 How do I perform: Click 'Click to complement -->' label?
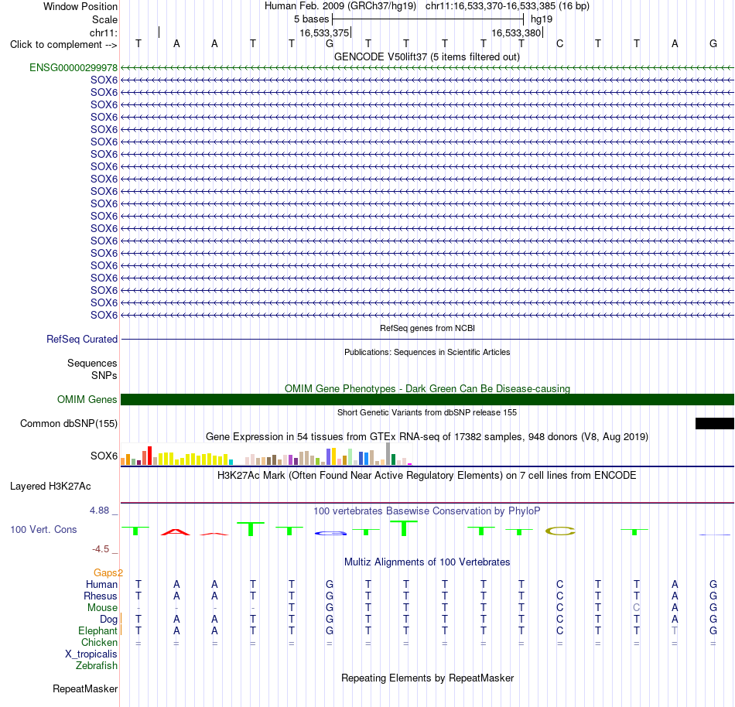click(63, 45)
